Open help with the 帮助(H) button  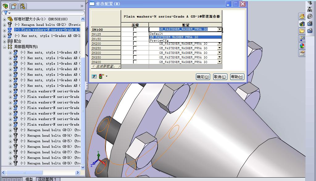click(x=237, y=77)
